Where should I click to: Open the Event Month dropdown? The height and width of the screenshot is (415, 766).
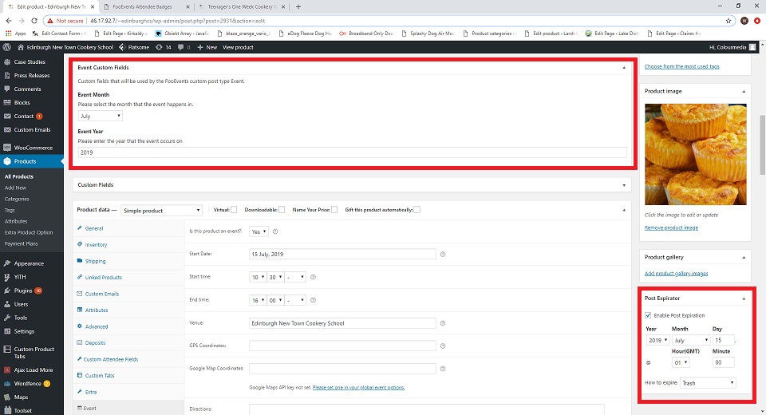[x=100, y=117]
